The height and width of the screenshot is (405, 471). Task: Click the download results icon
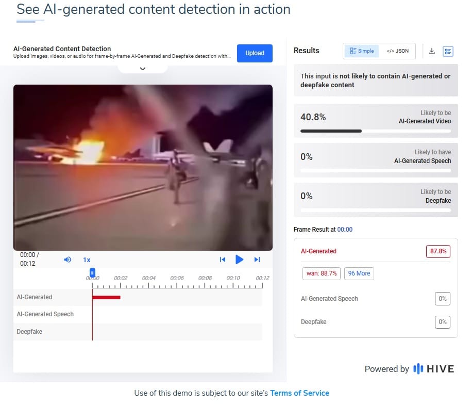click(432, 51)
